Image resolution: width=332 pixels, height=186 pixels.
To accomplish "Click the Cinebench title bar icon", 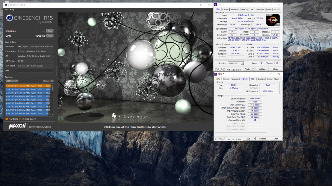I will point(6,5).
